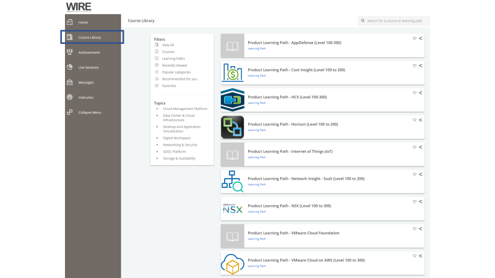495x278 pixels.
Task: Open the AppDefense book thumbnail
Action: click(x=233, y=46)
